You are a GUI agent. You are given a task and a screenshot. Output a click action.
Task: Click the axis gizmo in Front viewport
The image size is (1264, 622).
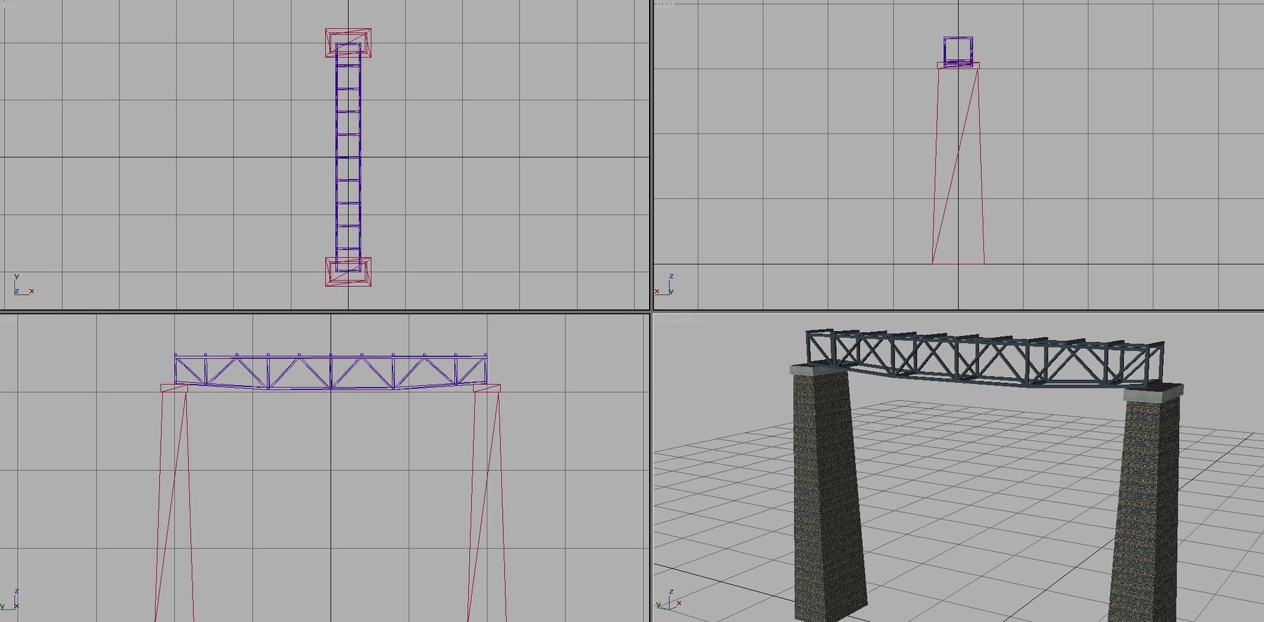664,286
